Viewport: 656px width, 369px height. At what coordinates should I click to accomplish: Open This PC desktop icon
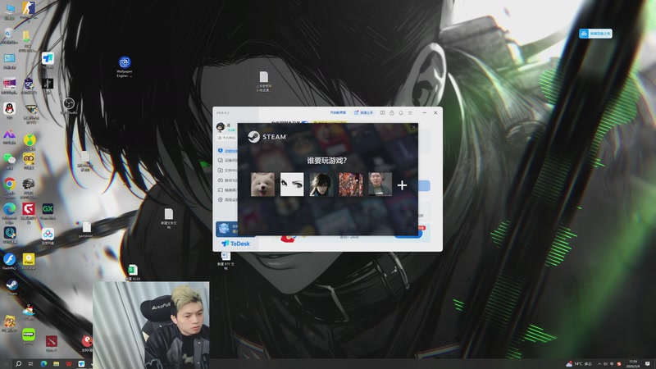coord(9,9)
